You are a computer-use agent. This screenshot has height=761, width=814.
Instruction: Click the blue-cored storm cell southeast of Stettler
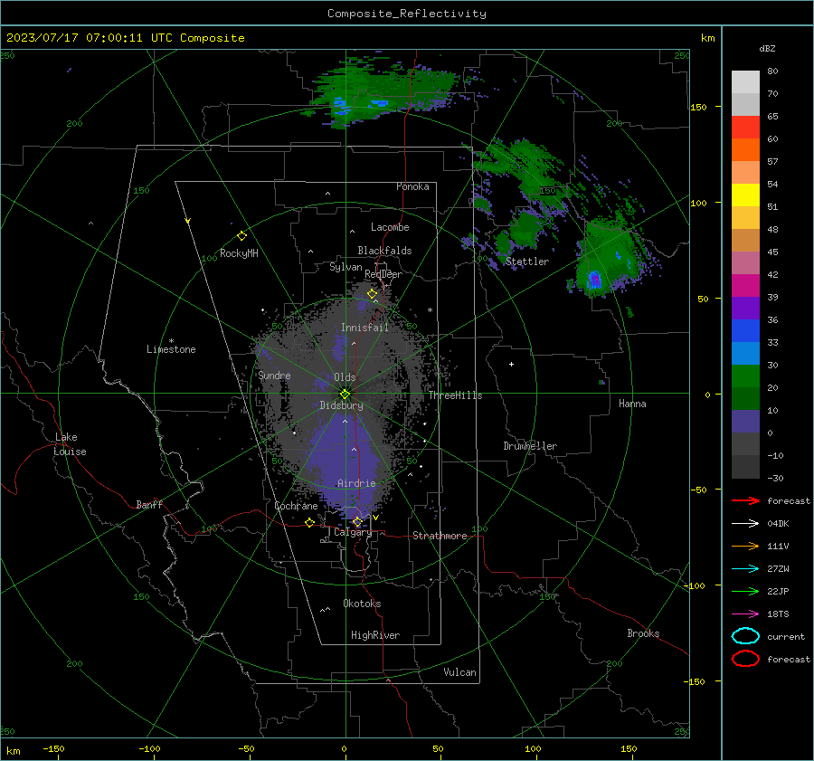coord(594,279)
